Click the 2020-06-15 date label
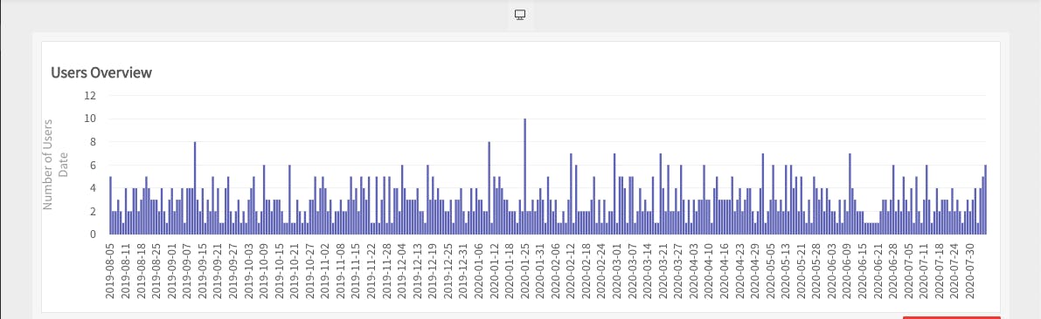The image size is (1041, 319). tap(862, 271)
